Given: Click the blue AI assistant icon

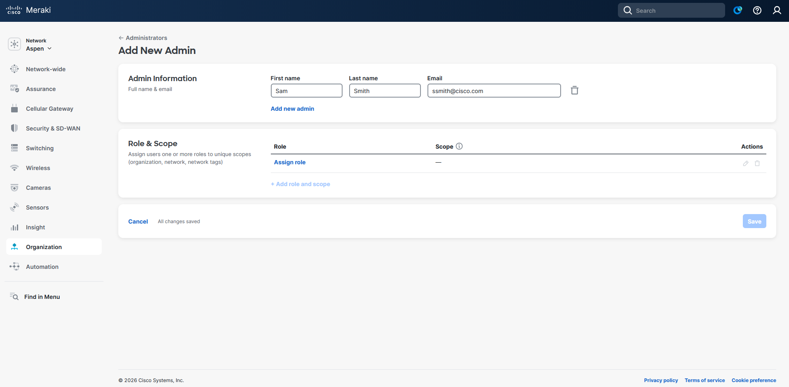Looking at the screenshot, I should click(737, 10).
